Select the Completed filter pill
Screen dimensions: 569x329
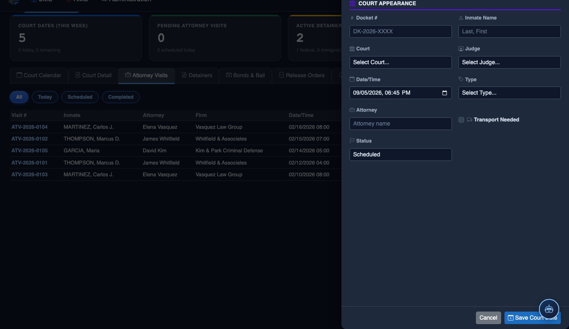click(x=121, y=97)
